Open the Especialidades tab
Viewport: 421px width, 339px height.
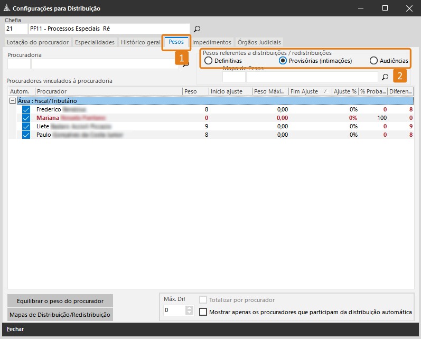coord(95,42)
